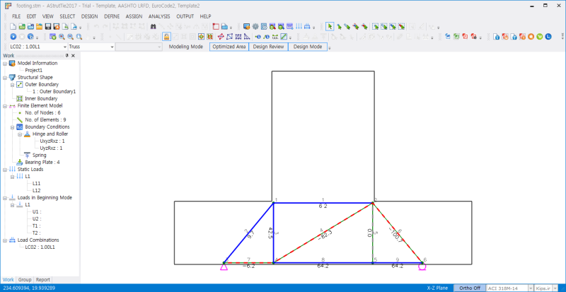
Task: Click the green framed fit-view icon
Action: (201, 37)
